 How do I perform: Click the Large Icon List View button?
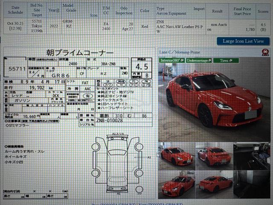point(243,41)
